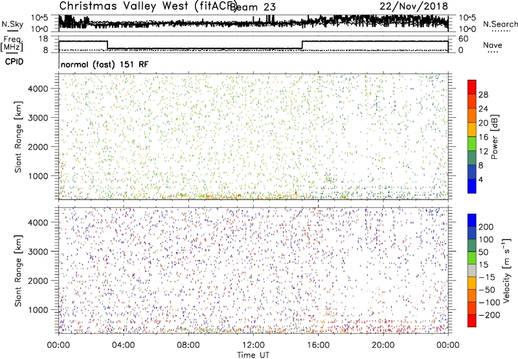Pick the gray Velocity segment between -15 and 15
518x359 pixels.
click(x=472, y=270)
